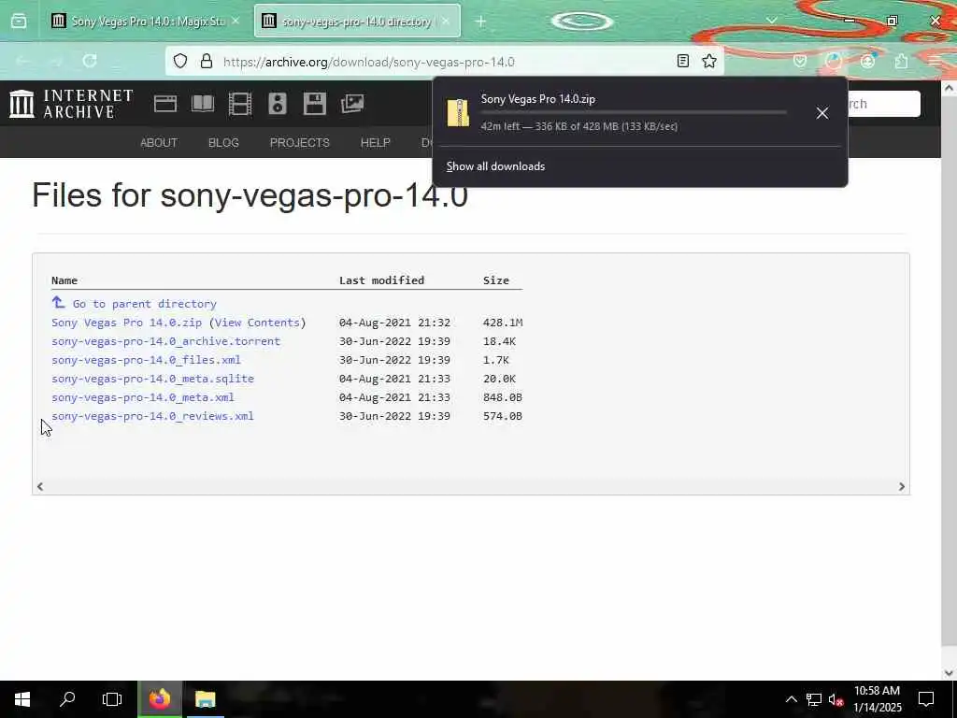
Task: Select the Last modified column header
Action: (x=381, y=280)
